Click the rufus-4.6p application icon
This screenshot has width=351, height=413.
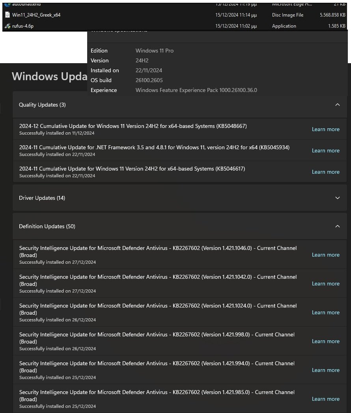(7, 26)
